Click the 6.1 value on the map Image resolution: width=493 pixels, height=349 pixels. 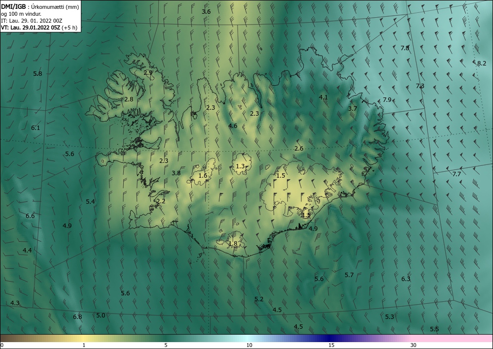point(35,127)
